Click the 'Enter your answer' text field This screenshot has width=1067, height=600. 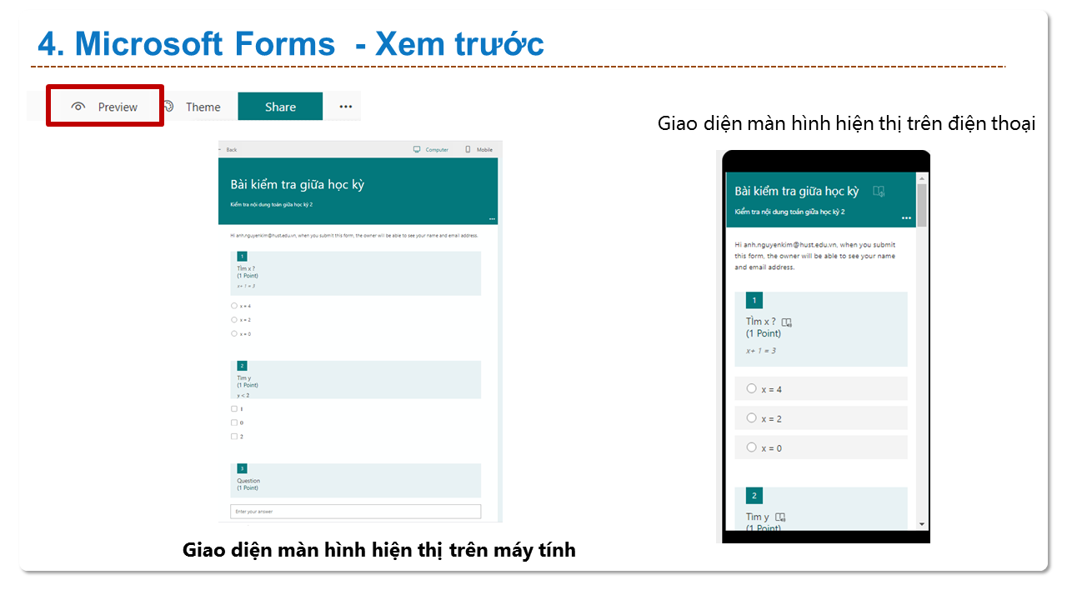(x=355, y=512)
